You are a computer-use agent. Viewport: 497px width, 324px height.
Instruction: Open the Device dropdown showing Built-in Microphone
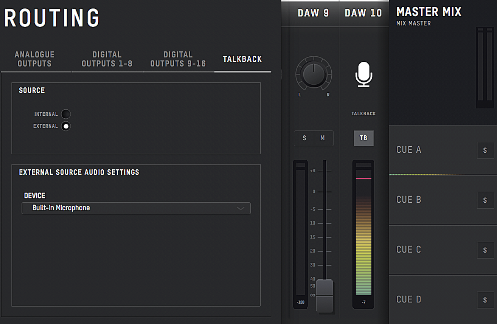136,208
